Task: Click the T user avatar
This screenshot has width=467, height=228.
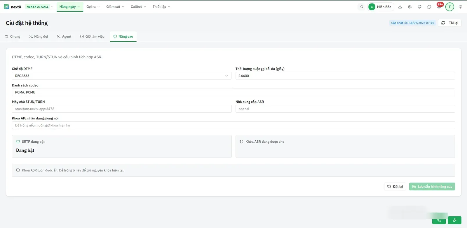Action: pyautogui.click(x=450, y=7)
